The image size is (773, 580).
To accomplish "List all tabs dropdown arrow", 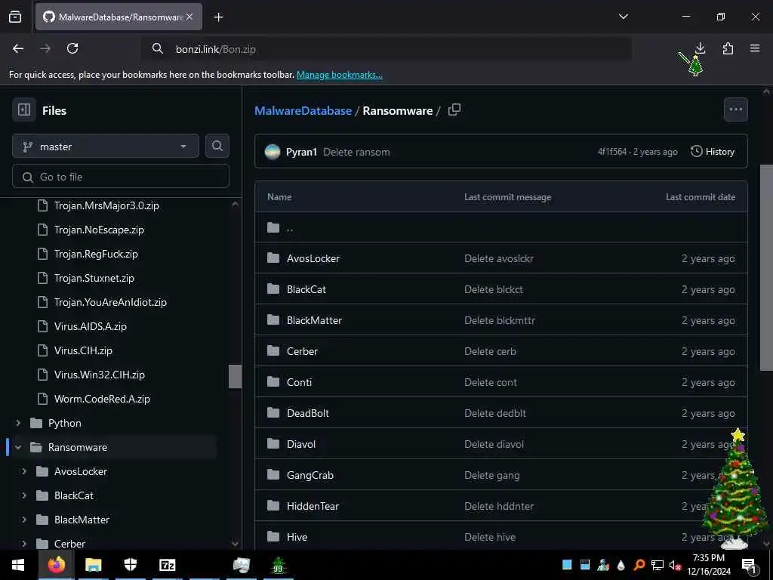I will (x=623, y=17).
